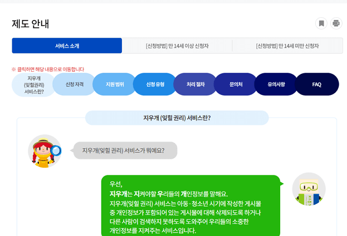
Task: Click the red notice 클릭하면 해당 내용으로 이동합니다
Action: coord(48,69)
